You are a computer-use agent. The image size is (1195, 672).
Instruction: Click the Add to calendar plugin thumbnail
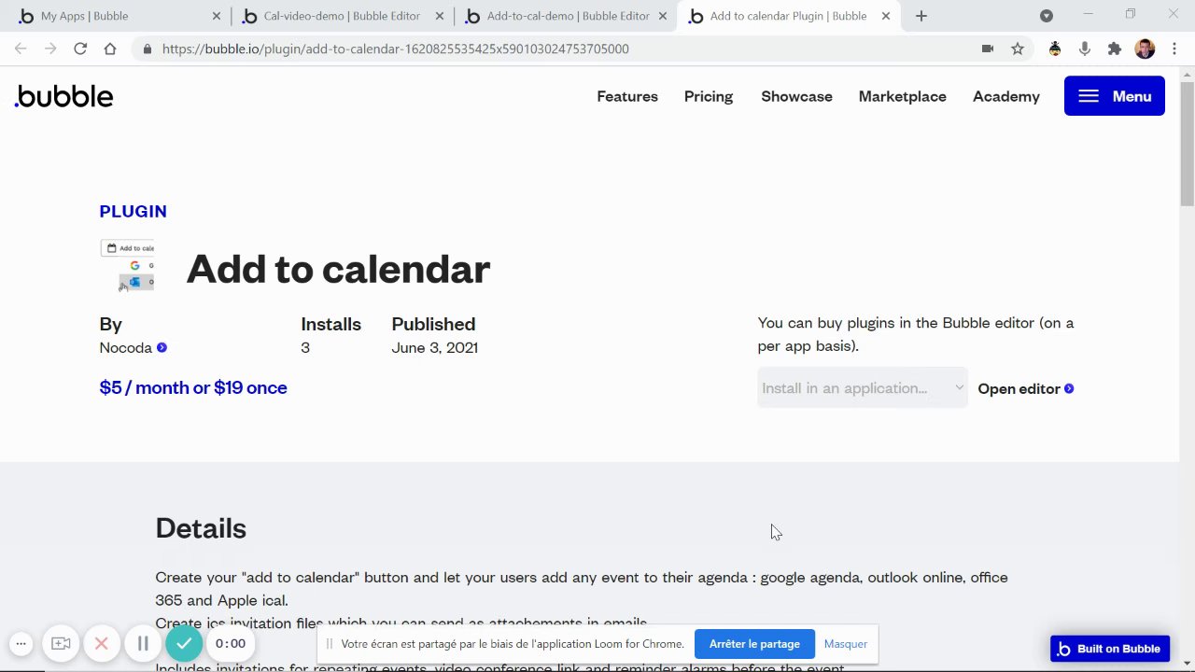coord(128,266)
